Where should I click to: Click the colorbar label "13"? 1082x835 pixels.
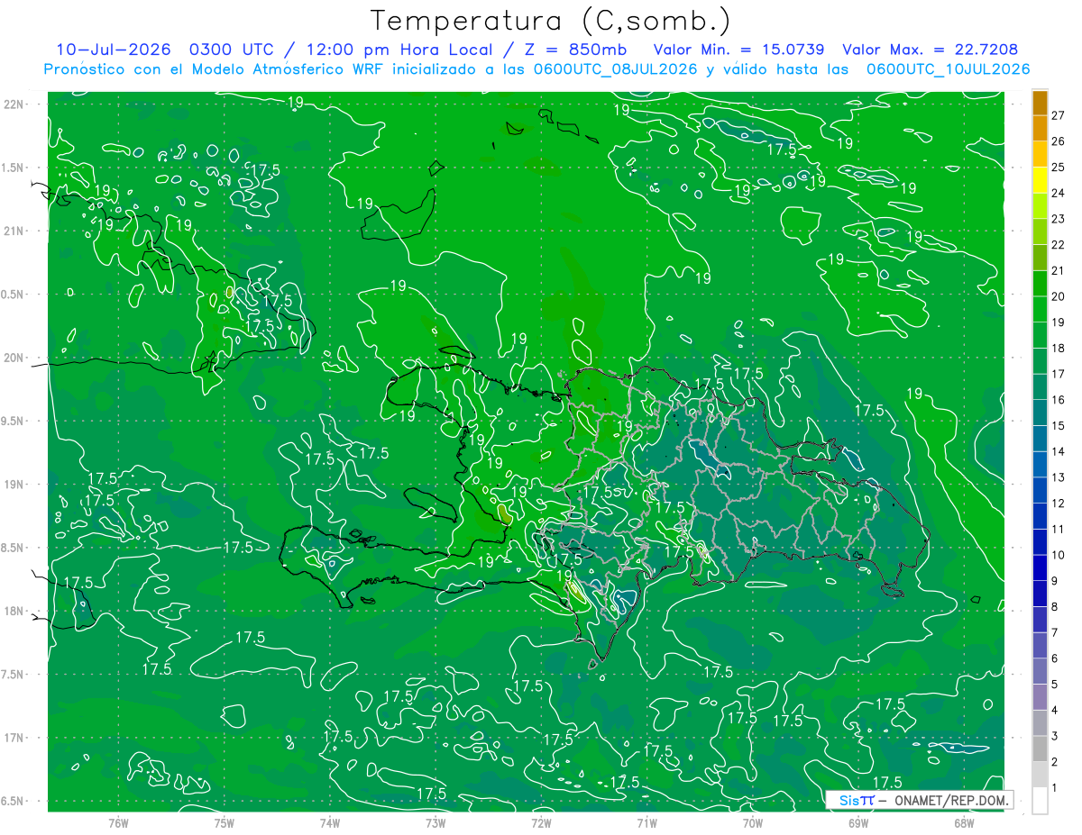(1059, 477)
